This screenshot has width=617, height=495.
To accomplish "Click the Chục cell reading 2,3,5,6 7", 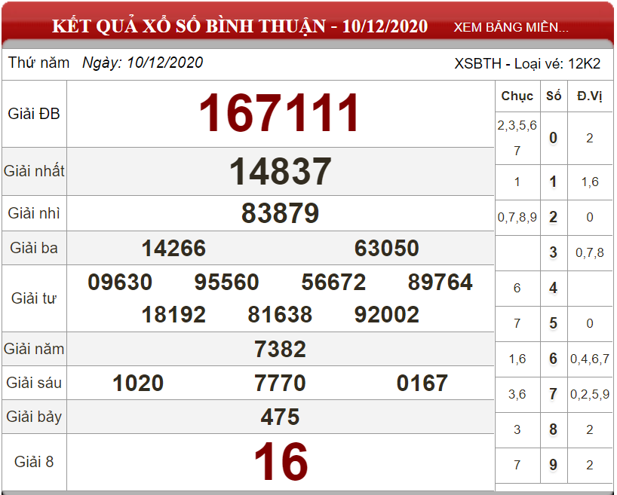I will point(517,138).
